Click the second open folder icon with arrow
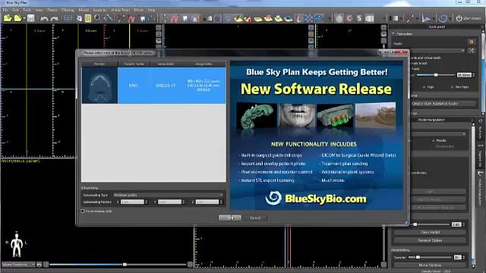The height and width of the screenshot is (273, 486). click(17, 18)
